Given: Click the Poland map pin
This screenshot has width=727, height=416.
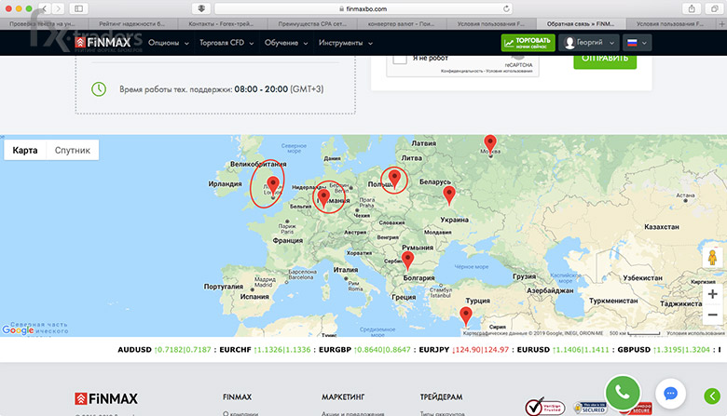Looking at the screenshot, I should [x=394, y=178].
